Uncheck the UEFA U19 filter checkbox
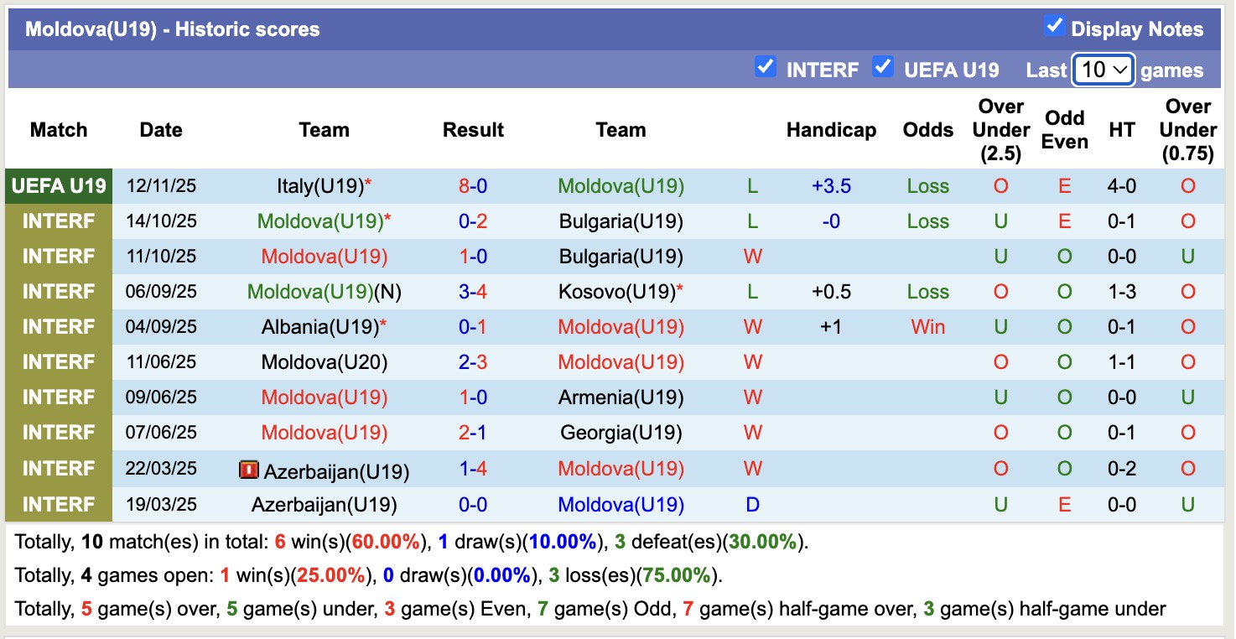The image size is (1236, 639). [882, 66]
